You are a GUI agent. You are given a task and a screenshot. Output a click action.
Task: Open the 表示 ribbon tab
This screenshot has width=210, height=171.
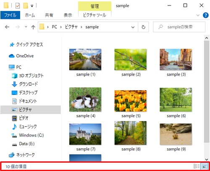(68, 15)
